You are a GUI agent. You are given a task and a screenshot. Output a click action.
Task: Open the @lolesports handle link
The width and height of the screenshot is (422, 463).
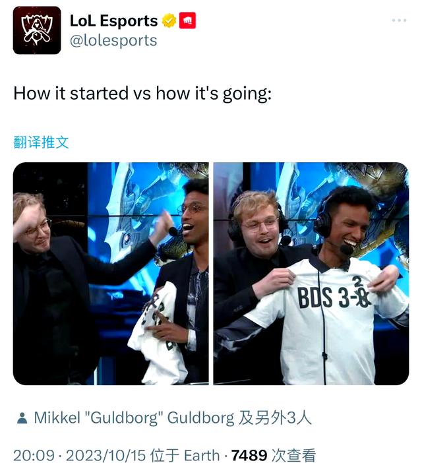click(113, 40)
